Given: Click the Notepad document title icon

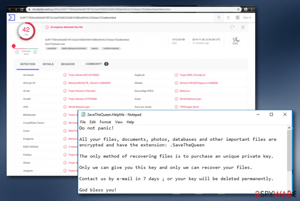Looking at the screenshot, I should click(83, 115).
